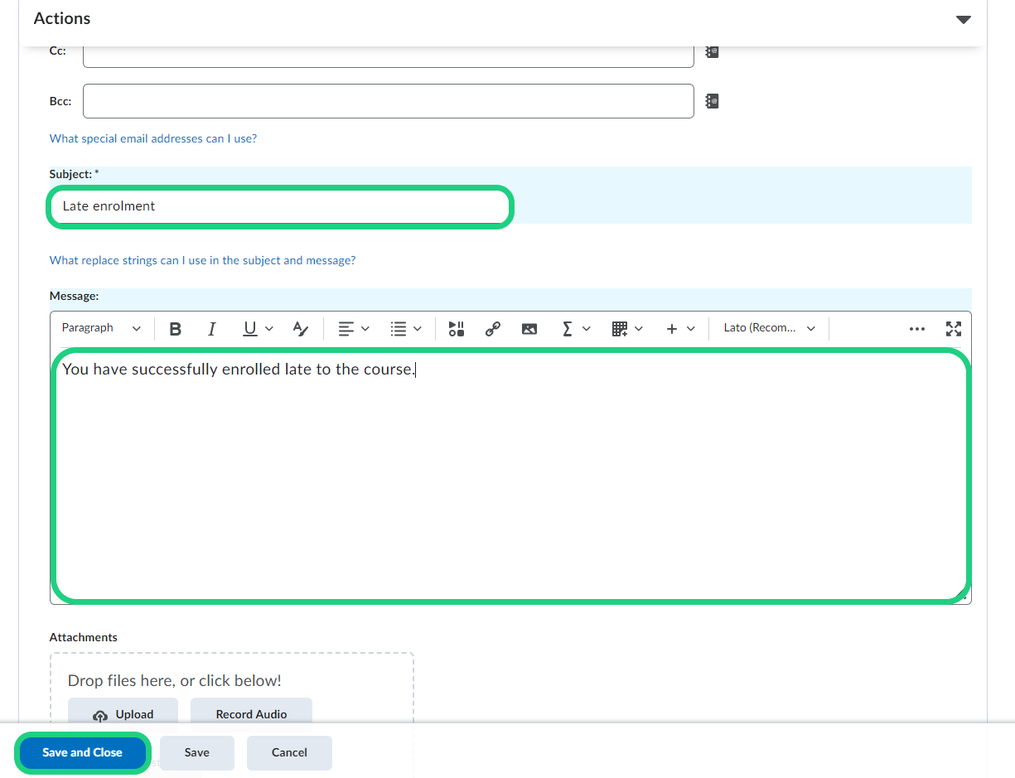Open the insert table dropdown
1015x778 pixels.
pyautogui.click(x=626, y=329)
